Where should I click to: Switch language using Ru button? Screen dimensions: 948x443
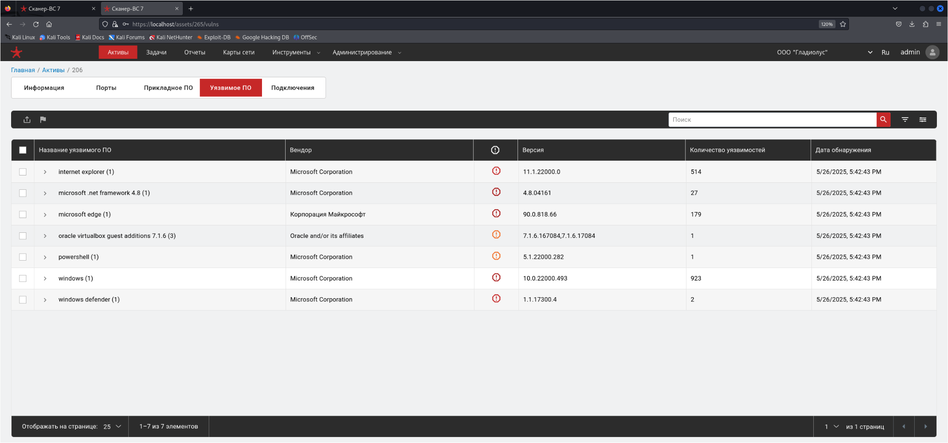(886, 52)
